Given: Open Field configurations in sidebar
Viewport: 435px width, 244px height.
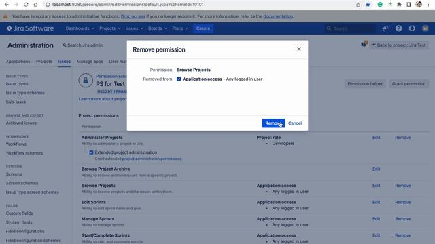Looking at the screenshot, I should tap(25, 231).
